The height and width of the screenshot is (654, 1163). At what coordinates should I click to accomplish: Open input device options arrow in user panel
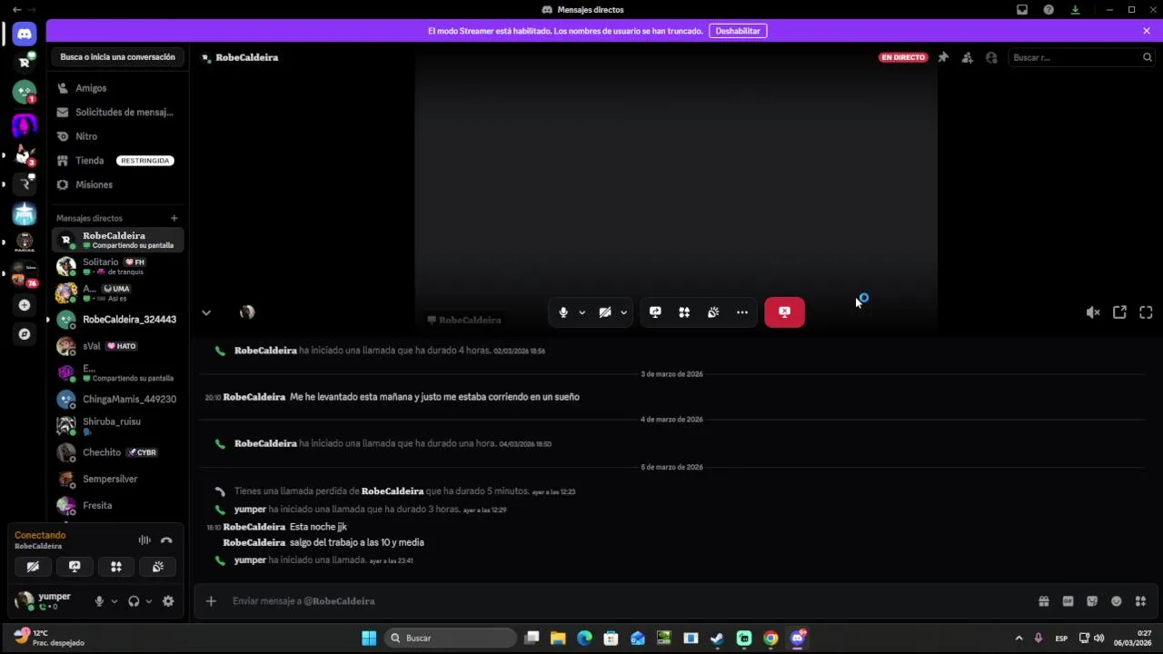(x=114, y=601)
